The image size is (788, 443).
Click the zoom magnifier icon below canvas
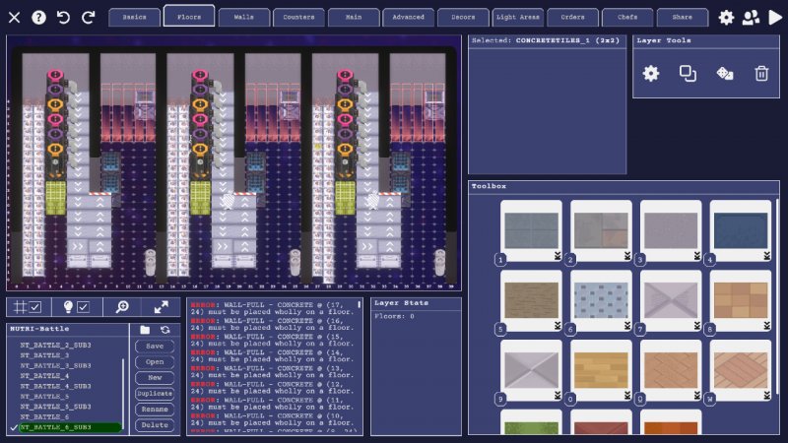[122, 307]
